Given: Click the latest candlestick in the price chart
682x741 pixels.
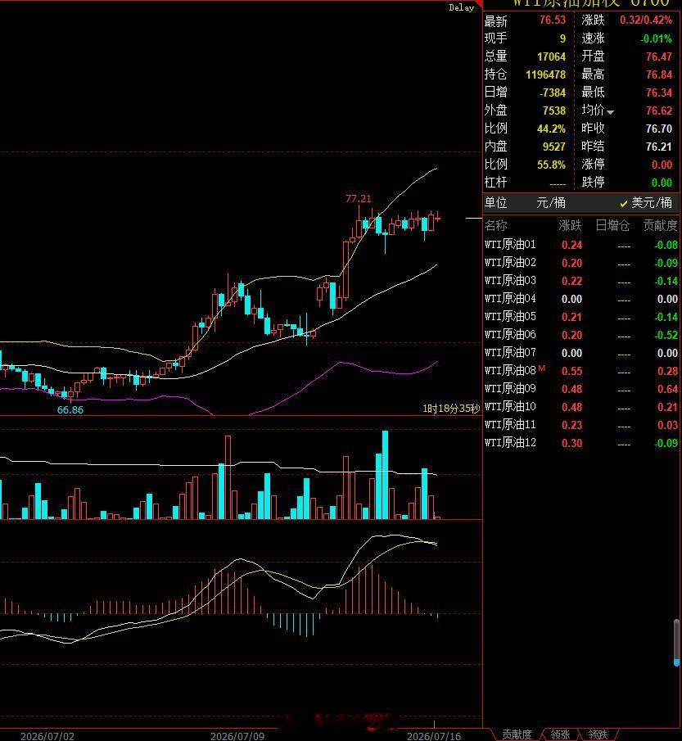Looking at the screenshot, I should pyautogui.click(x=438, y=219).
